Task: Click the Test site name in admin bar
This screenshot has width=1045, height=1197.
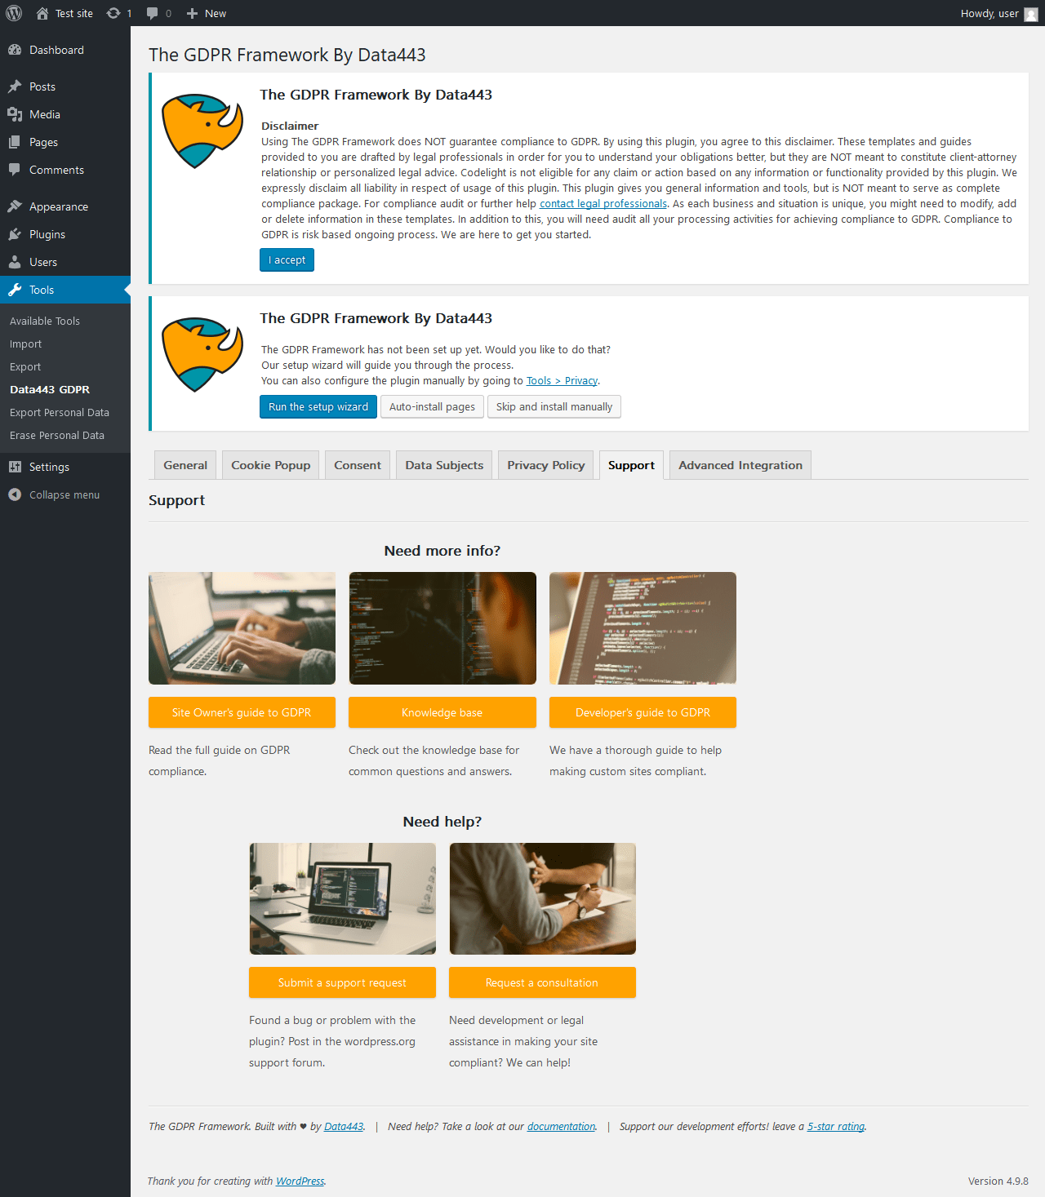Action: 74,14
